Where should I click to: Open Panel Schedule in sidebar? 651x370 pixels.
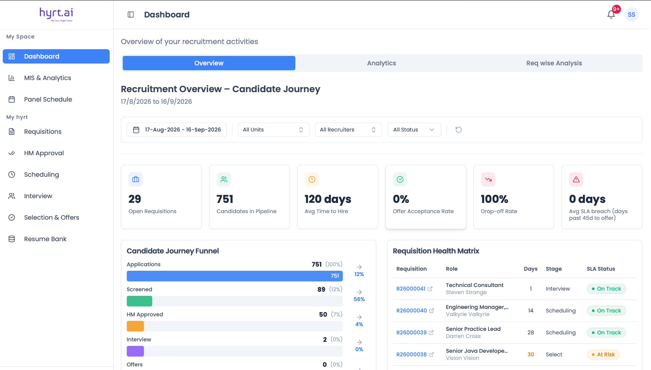[56, 99]
